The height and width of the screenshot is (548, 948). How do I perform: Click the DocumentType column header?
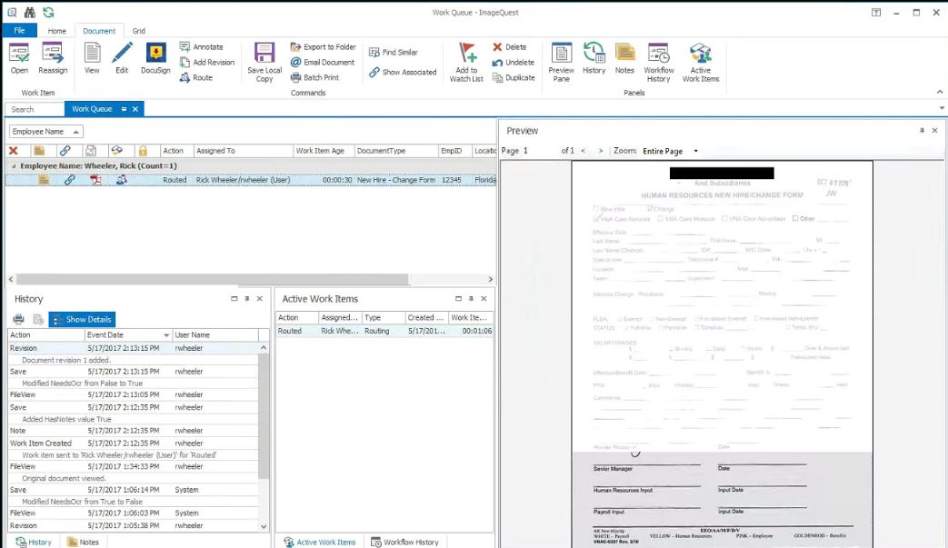point(395,151)
